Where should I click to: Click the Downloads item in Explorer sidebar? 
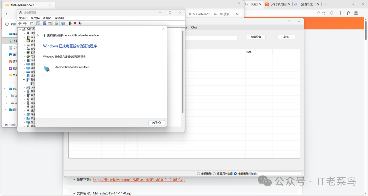(x=10, y=41)
